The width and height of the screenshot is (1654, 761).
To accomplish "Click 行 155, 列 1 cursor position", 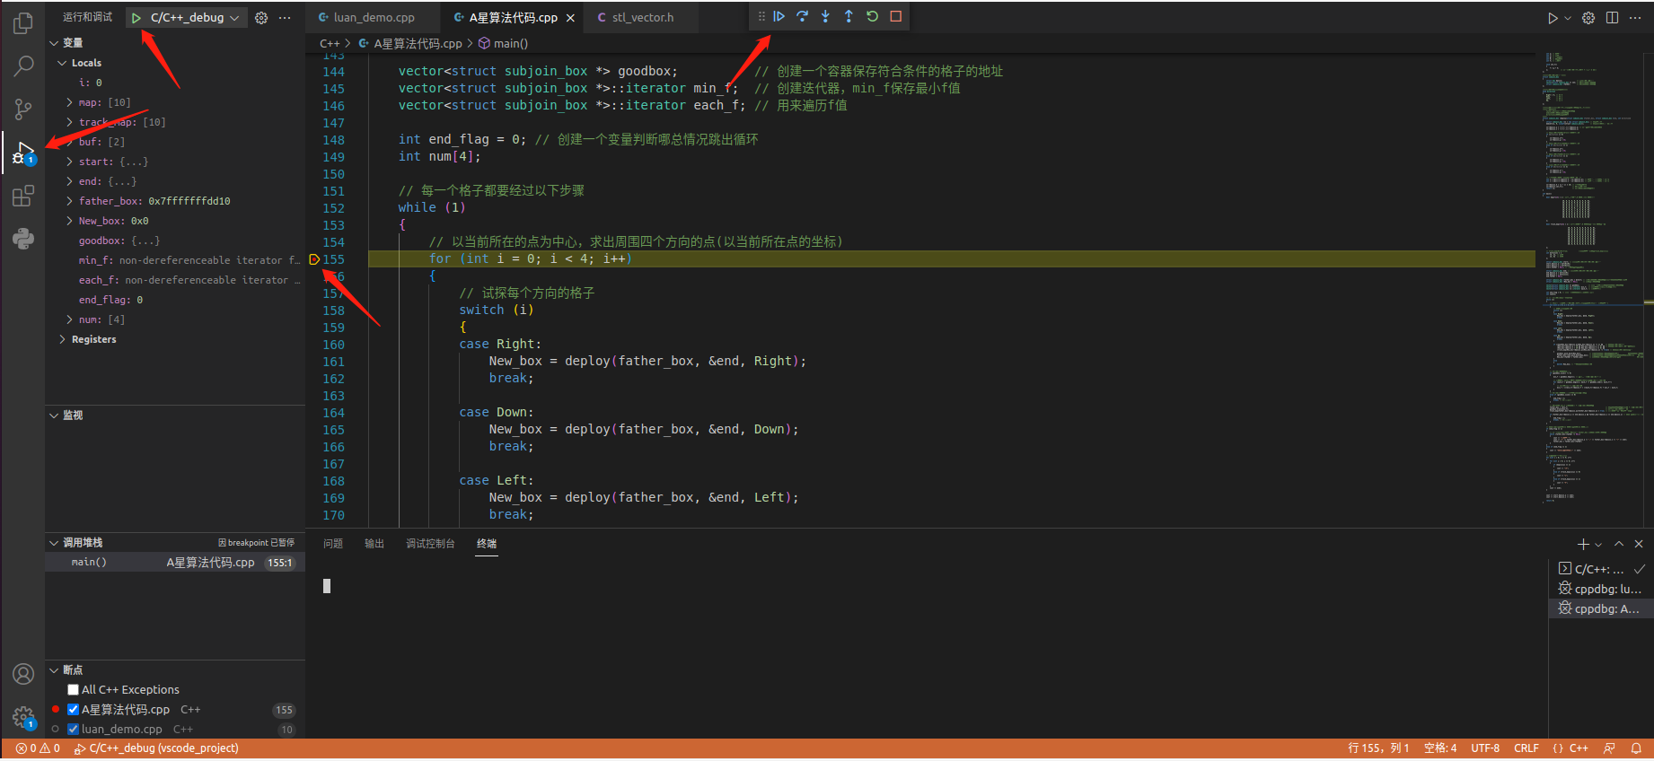I will [x=1378, y=748].
